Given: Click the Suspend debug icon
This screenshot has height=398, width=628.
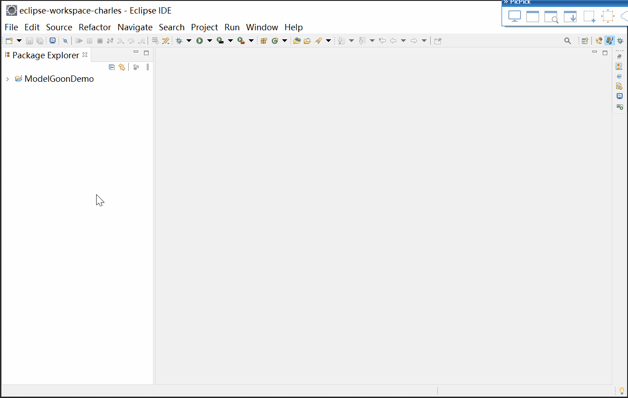Looking at the screenshot, I should point(89,41).
